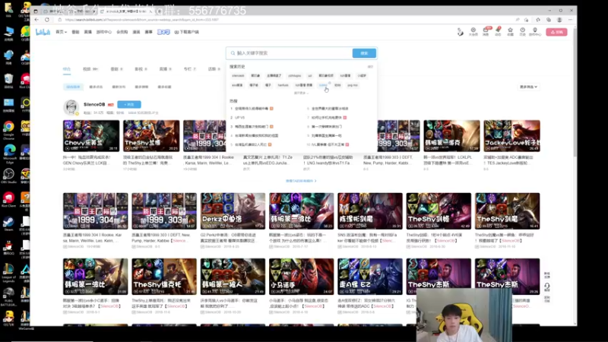Screen dimensions: 608x342
Task: Open 赛事 in the top navigation
Action: [148, 32]
